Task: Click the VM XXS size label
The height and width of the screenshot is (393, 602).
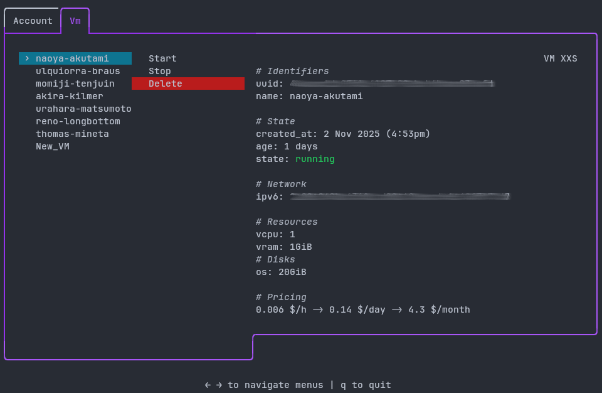Action: 560,58
